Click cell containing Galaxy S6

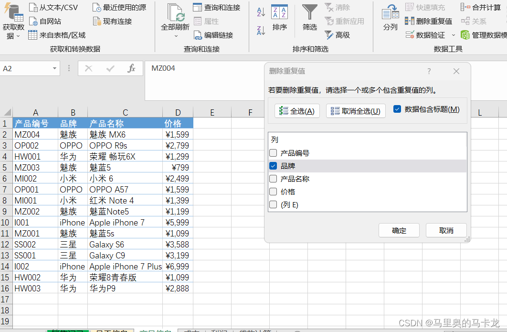point(125,244)
